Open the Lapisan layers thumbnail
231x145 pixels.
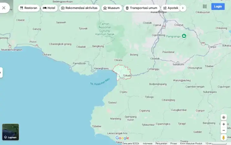pos(10,132)
